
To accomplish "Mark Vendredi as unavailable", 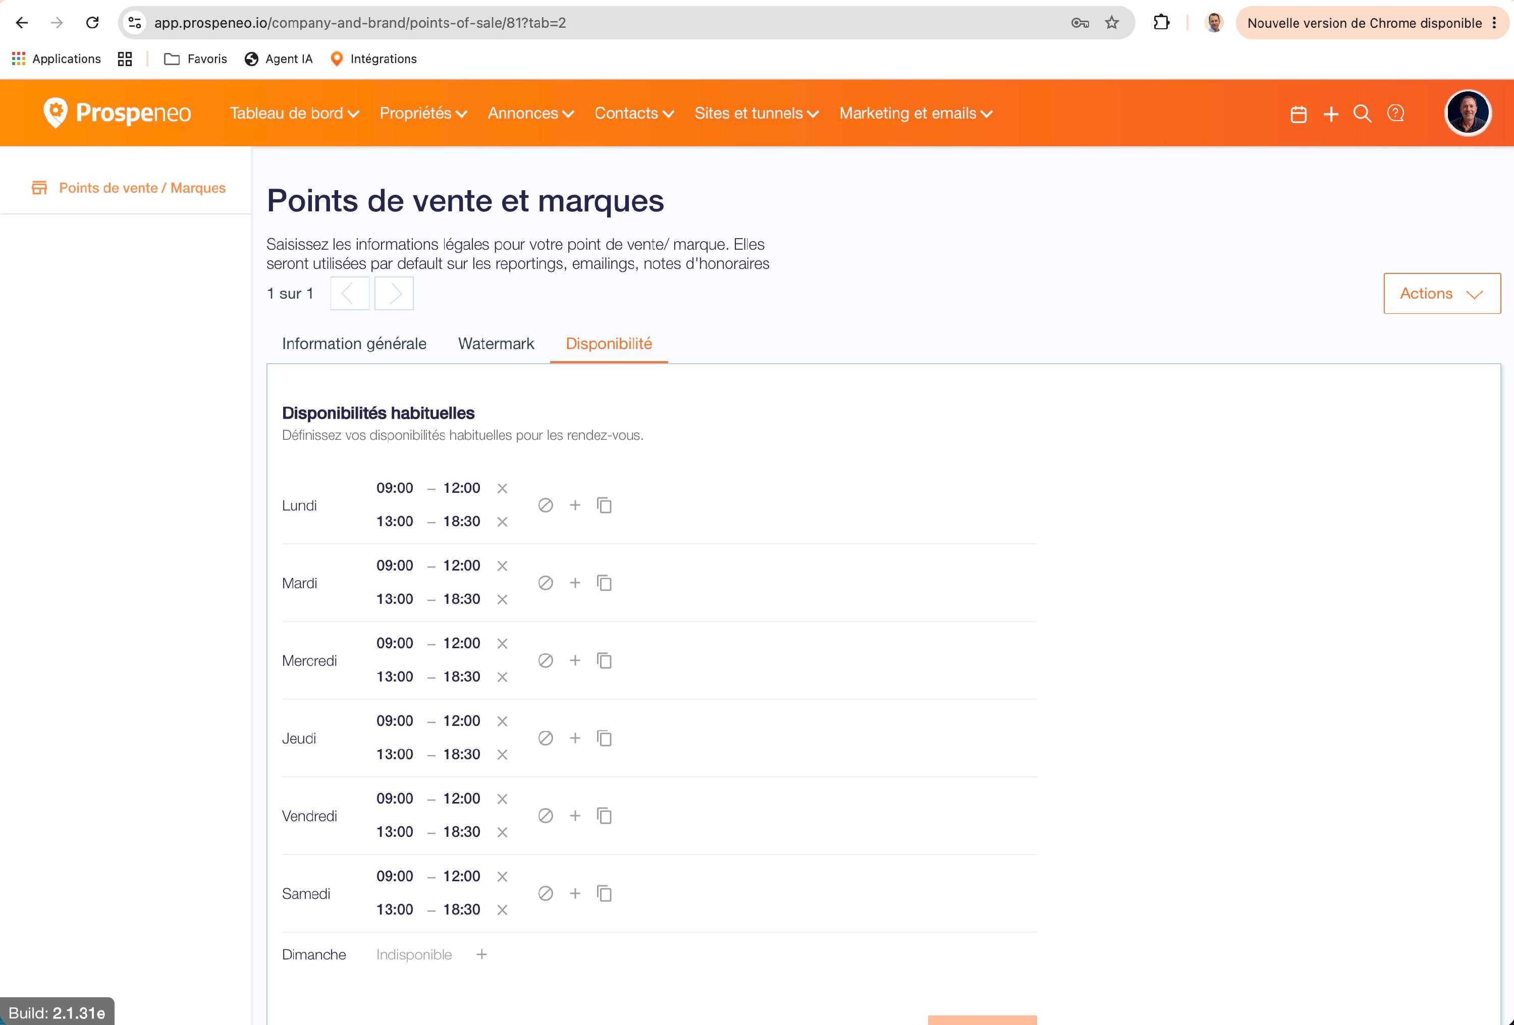I will (x=545, y=815).
